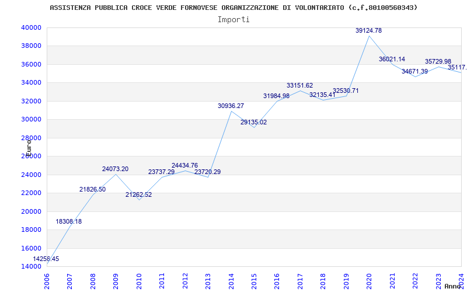Select the y-axis value 20000
The width and height of the screenshot is (467, 292).
click(x=31, y=211)
